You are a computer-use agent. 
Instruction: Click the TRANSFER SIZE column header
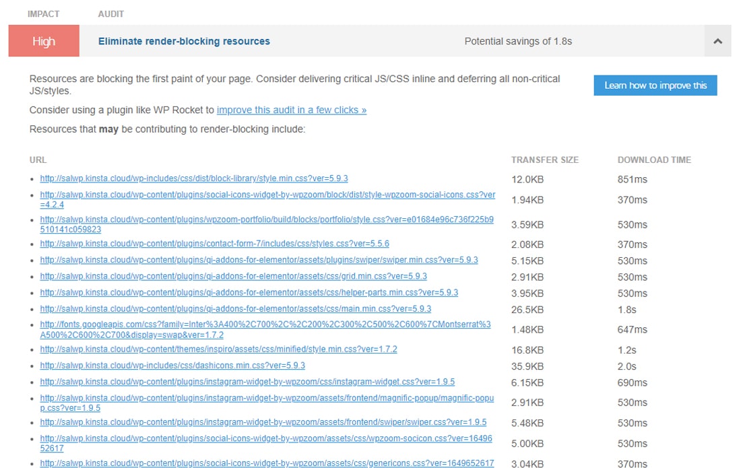(x=545, y=160)
